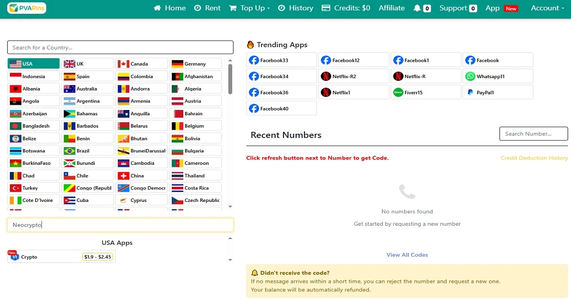Click the PVAPins logo

click(27, 8)
